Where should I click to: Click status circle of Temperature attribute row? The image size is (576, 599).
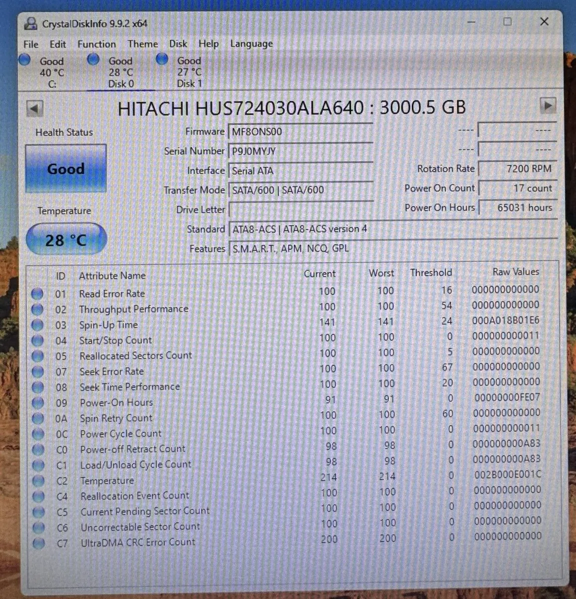(38, 481)
